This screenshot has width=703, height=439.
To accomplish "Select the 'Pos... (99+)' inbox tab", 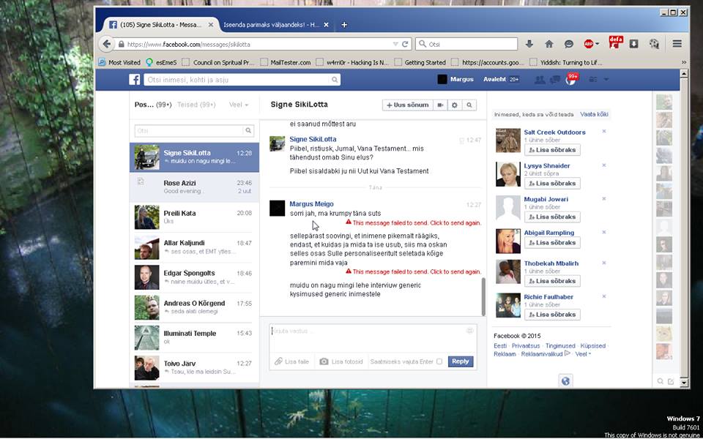I will 153,105.
